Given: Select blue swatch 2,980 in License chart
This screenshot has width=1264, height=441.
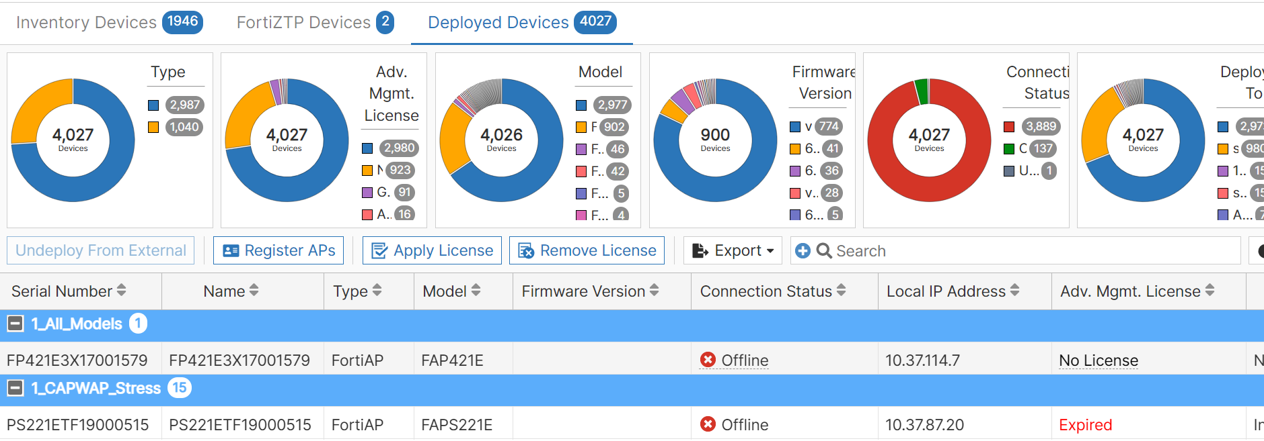Looking at the screenshot, I should pos(367,148).
